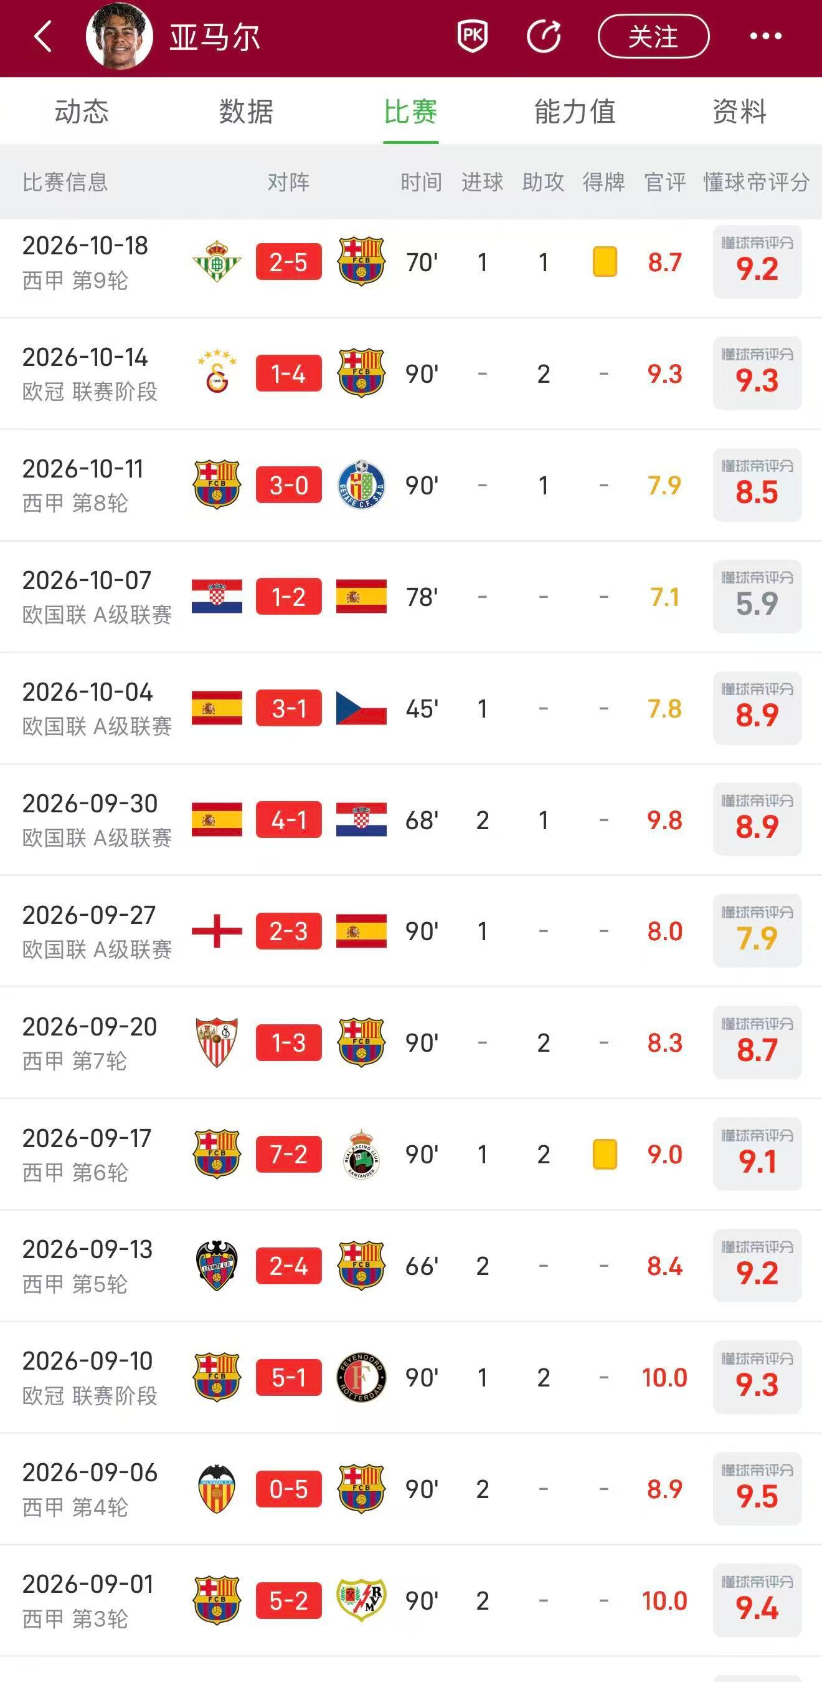Open the three-dot more menu
The height and width of the screenshot is (1682, 822).
point(765,36)
